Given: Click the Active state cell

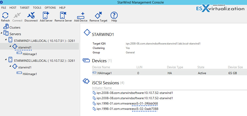Looking at the screenshot, I should point(202,73).
